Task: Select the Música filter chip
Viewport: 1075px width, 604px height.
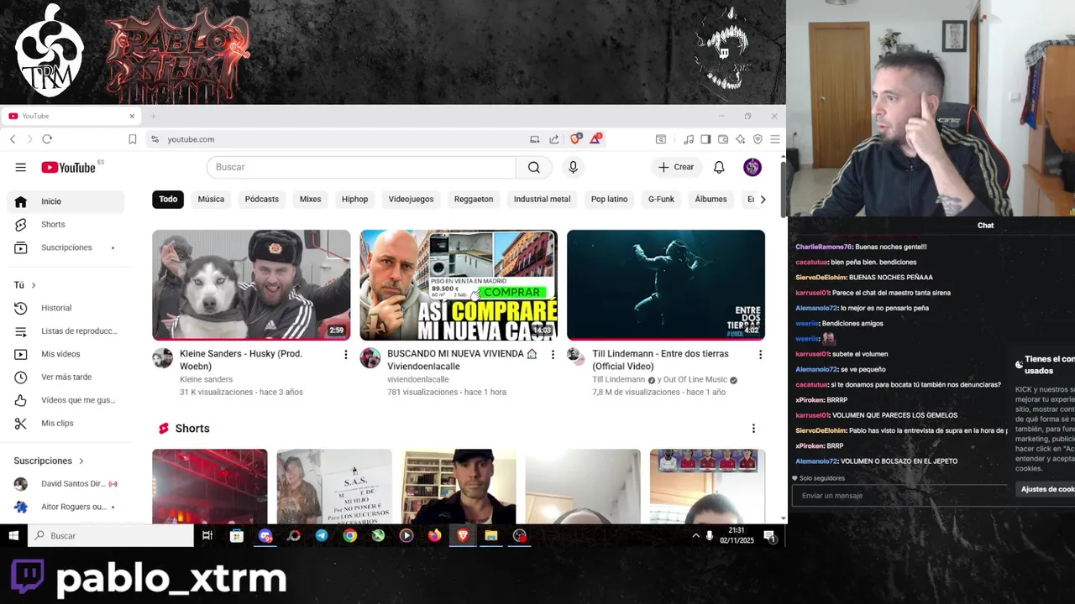Action: click(211, 199)
